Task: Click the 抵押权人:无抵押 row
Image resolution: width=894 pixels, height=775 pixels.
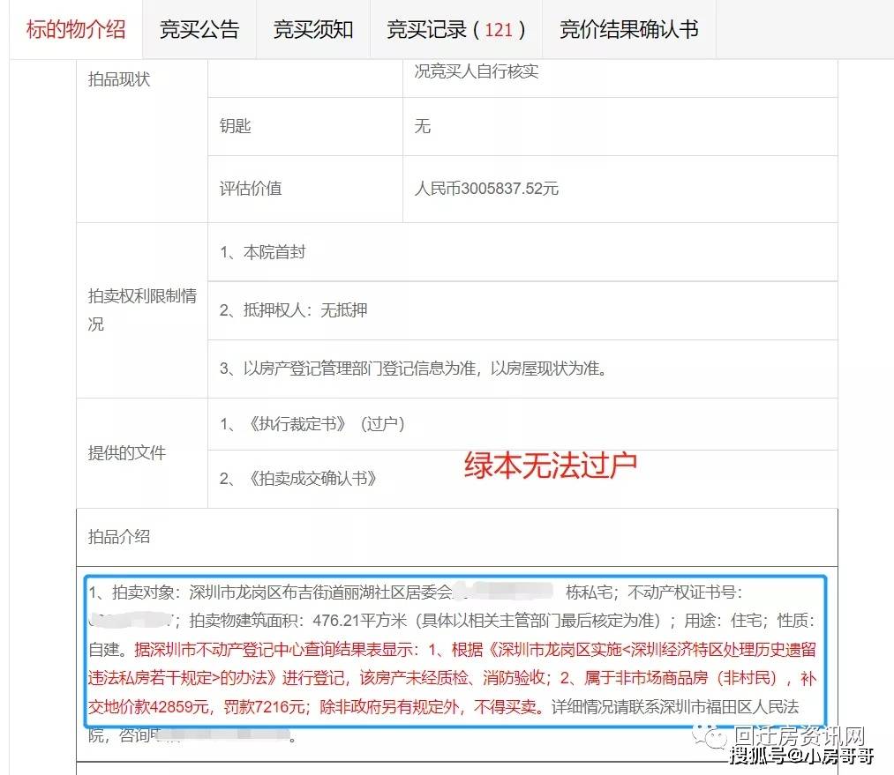Action: 294,309
